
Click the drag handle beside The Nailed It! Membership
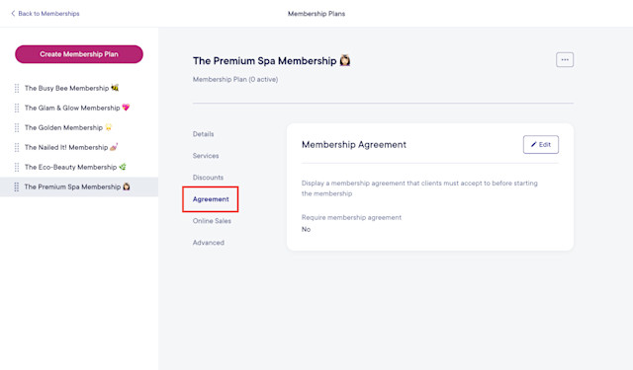pos(17,147)
